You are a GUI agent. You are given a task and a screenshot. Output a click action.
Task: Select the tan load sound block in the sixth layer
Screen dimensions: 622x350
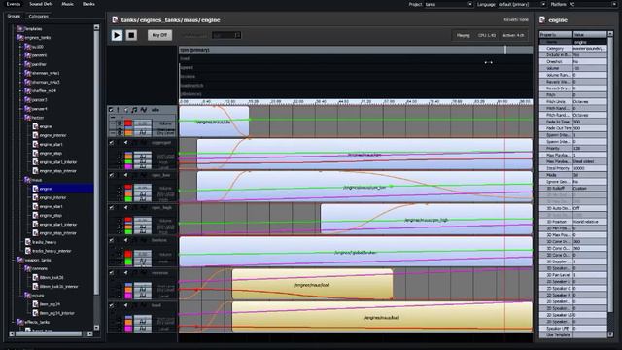point(312,285)
